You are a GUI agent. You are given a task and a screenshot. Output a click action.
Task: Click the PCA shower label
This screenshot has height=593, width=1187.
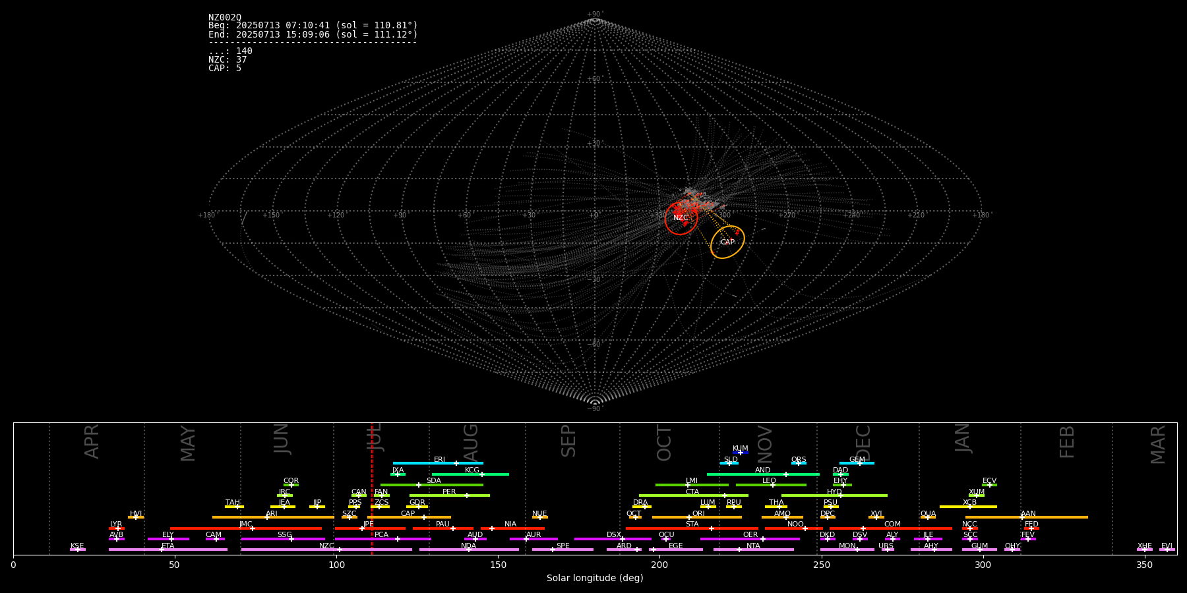click(x=381, y=534)
